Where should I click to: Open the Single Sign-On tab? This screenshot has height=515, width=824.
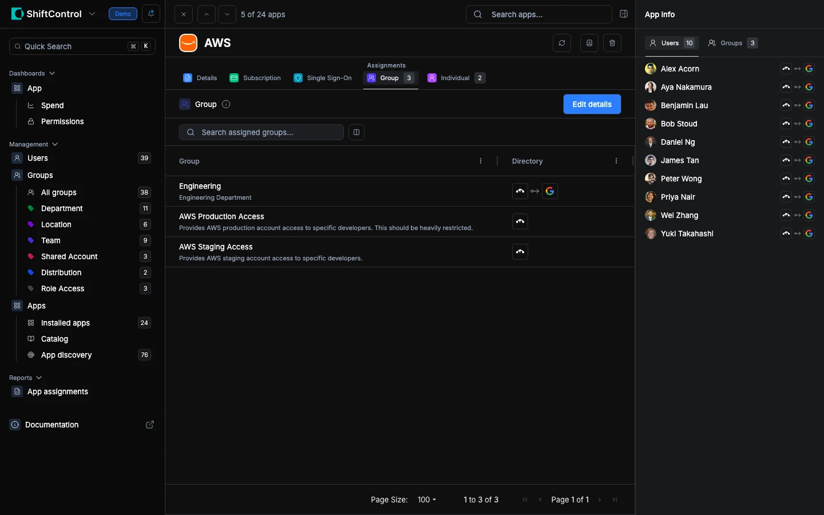click(323, 78)
